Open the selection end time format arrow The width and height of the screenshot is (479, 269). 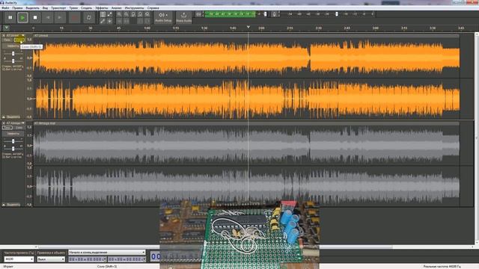pos(144,259)
